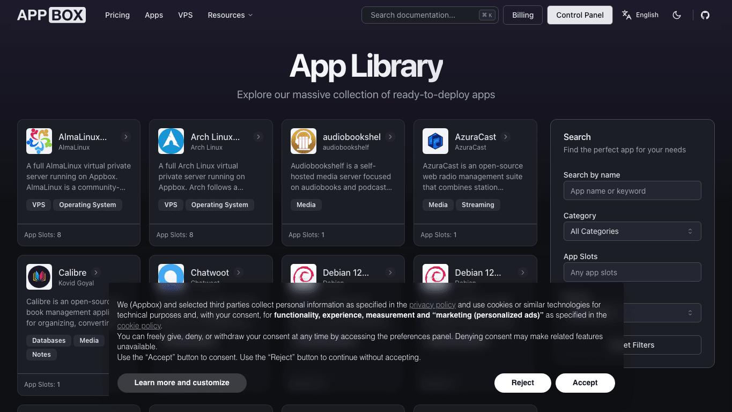Open the audiobookshelf app logo

304,141
